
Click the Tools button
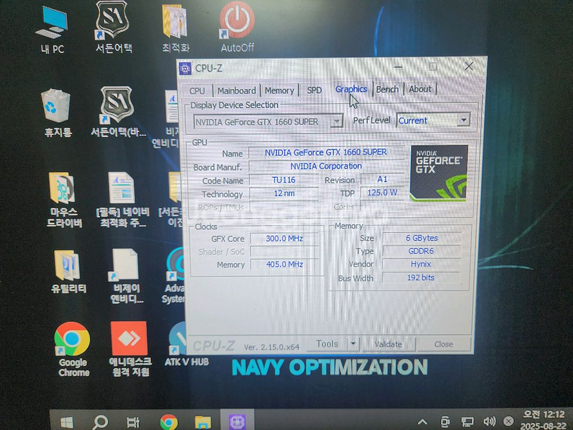(x=327, y=343)
